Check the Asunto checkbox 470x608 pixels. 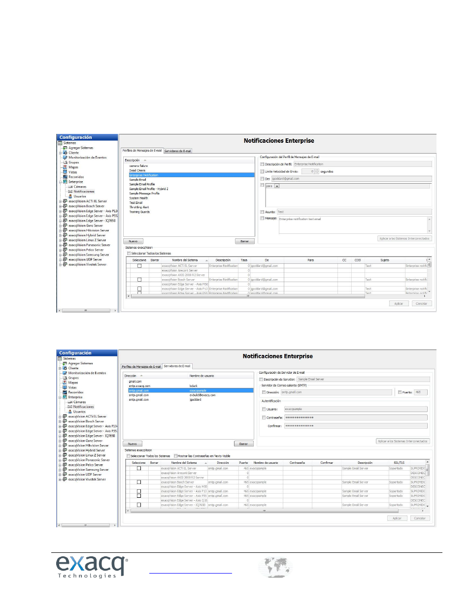point(262,212)
